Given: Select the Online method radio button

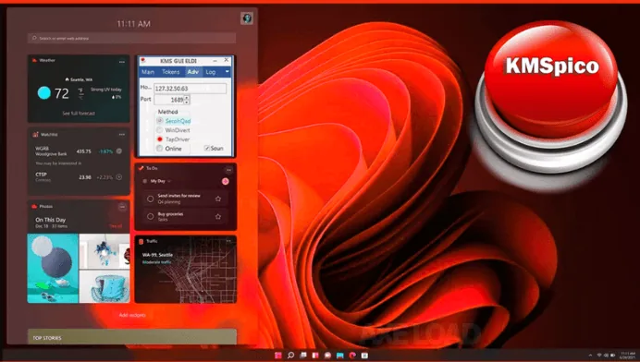Looking at the screenshot, I should (x=160, y=149).
